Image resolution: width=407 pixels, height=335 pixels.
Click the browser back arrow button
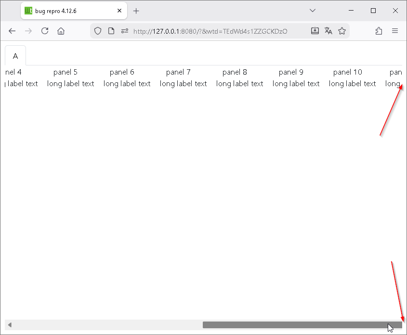pos(13,31)
